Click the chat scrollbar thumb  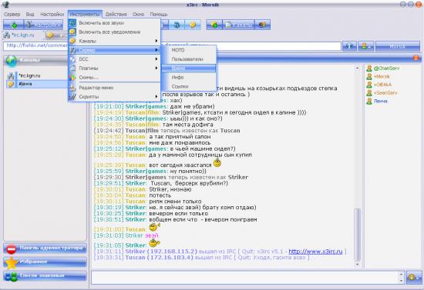click(x=357, y=234)
